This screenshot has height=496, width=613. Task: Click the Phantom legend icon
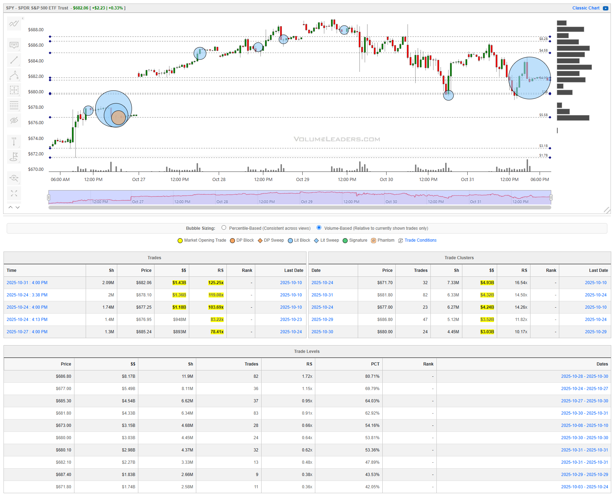tap(374, 241)
